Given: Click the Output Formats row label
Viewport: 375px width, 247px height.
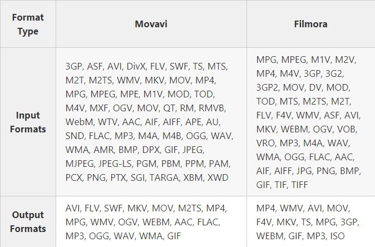Looking at the screenshot, I should coord(28,222).
